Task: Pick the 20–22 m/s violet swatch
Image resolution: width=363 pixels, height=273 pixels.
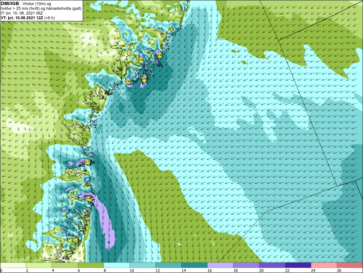Action: coord(272,265)
